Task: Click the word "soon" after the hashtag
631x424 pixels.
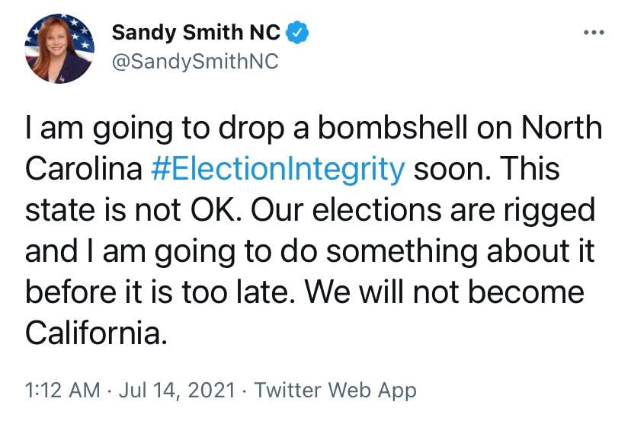Action: [448, 169]
